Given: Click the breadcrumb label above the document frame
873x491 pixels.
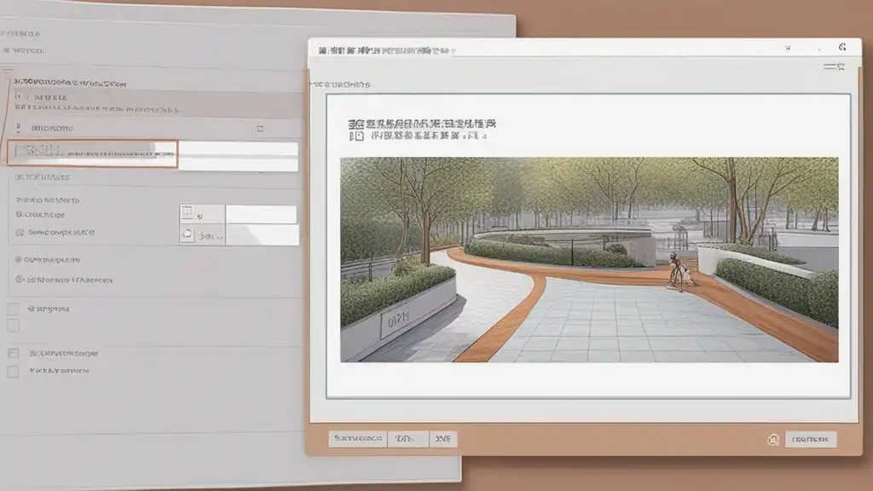Looking at the screenshot, I should [340, 84].
